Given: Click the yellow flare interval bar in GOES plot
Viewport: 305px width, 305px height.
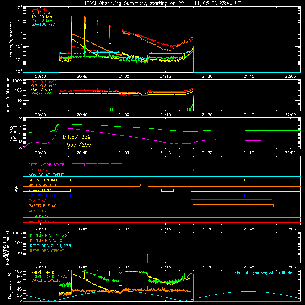Looking at the screenshot, I should 75,149.
